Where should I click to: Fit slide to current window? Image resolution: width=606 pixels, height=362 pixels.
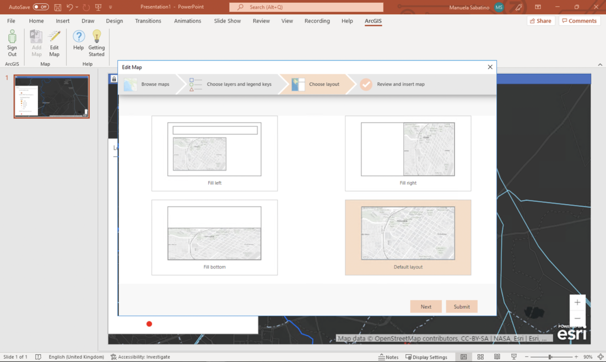point(600,357)
